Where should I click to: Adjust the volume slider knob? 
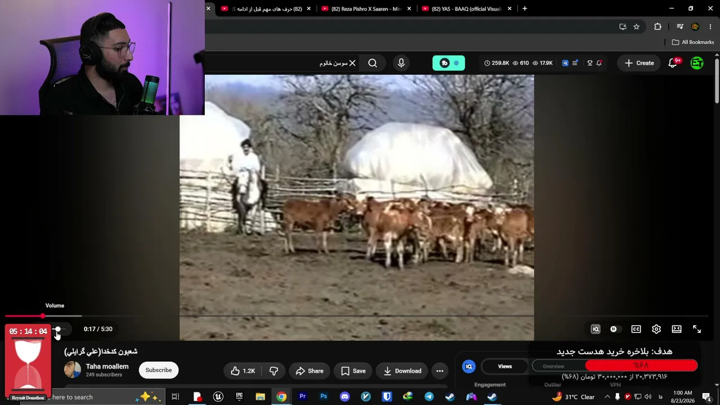pos(57,329)
